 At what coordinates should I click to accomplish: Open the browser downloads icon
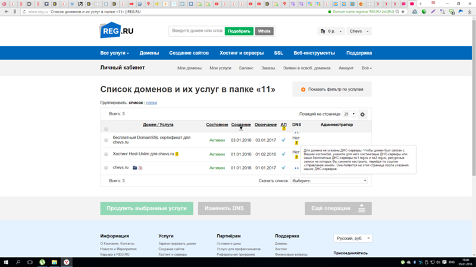[469, 11]
